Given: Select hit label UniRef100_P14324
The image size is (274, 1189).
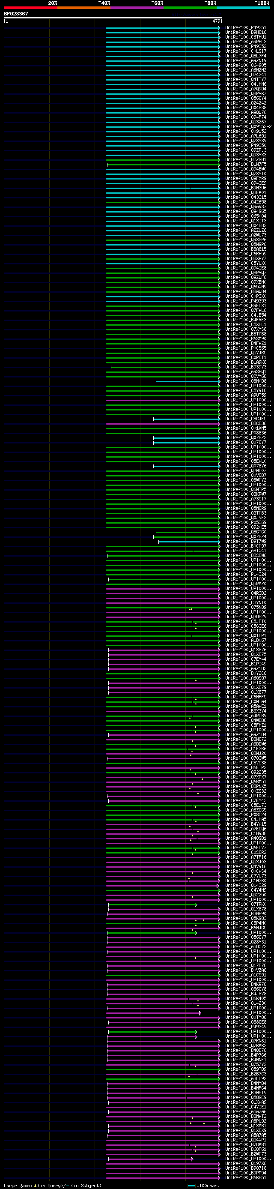Looking at the screenshot, I should (x=246, y=574).
